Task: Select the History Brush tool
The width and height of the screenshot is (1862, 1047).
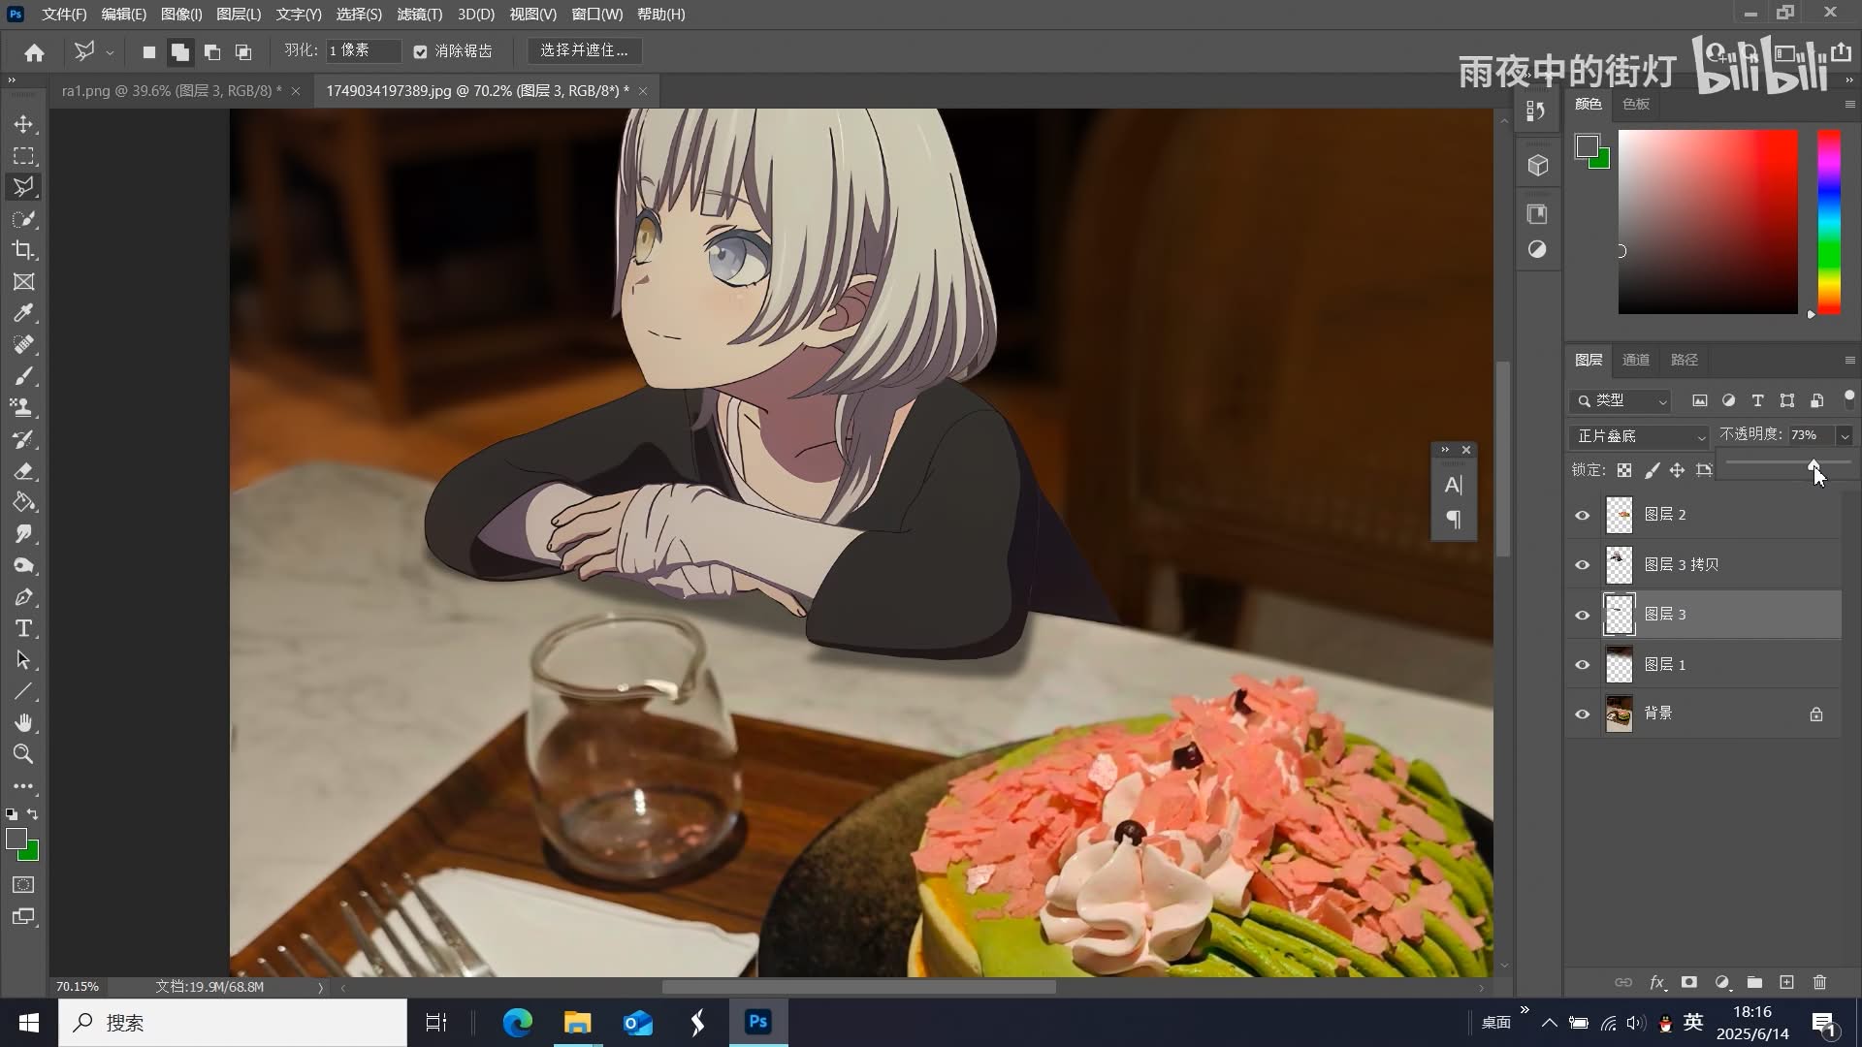Action: pos(23,439)
